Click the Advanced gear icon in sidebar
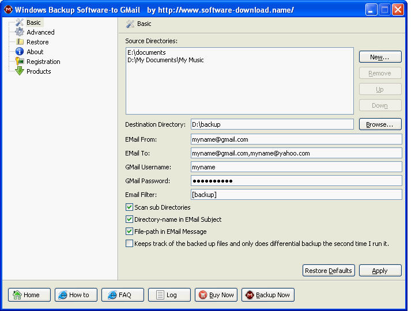The width and height of the screenshot is (415, 311). tap(20, 32)
